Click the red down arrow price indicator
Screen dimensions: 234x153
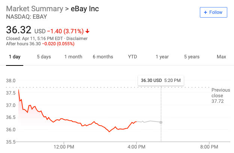tap(87, 31)
